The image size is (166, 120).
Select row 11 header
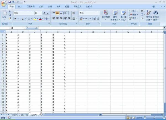pos(3,64)
